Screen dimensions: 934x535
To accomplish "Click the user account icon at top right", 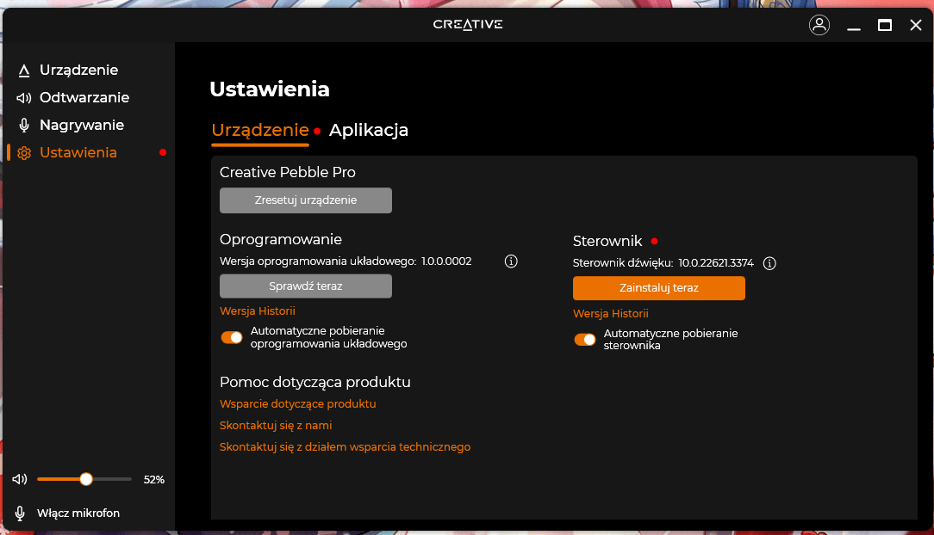I will coord(819,25).
